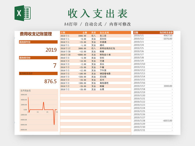Click the 费用收支记账管理 heading
The width and height of the screenshot is (195, 146).
[x=36, y=34]
